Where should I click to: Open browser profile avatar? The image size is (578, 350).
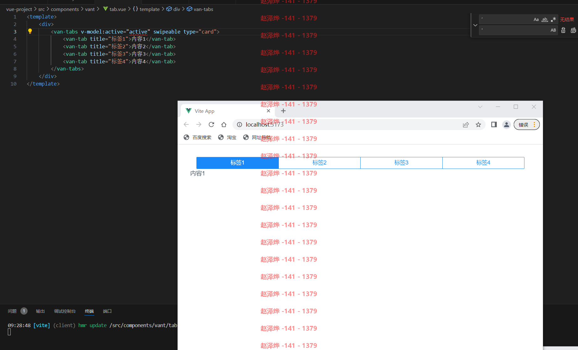pos(507,124)
